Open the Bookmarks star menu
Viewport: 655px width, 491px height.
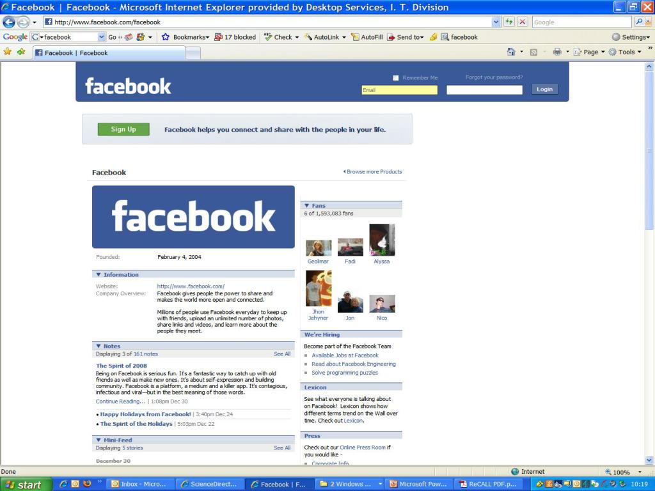pyautogui.click(x=185, y=37)
